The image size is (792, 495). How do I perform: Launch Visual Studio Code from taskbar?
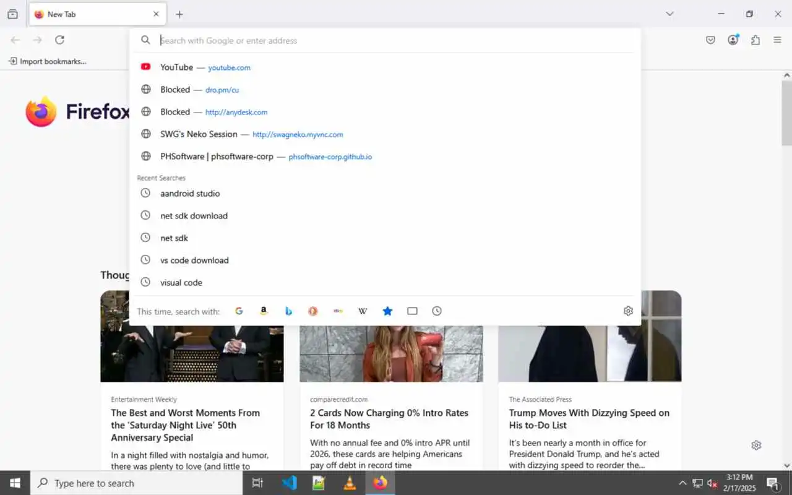[289, 483]
